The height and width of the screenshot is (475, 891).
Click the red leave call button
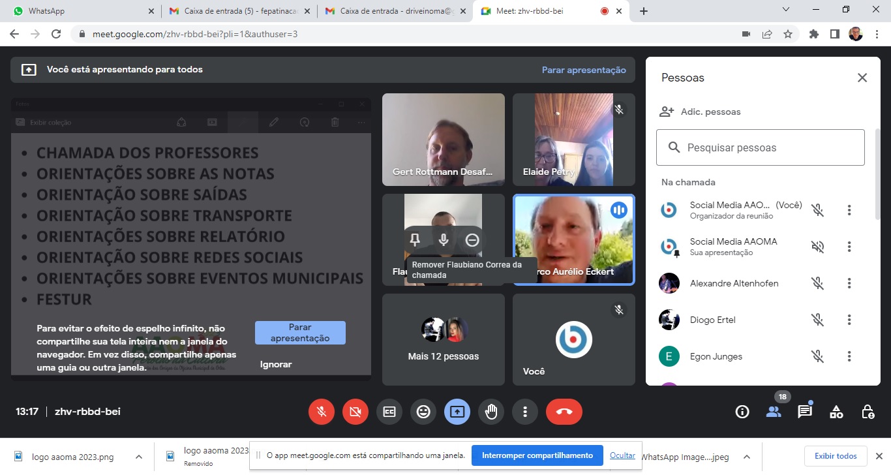point(564,412)
